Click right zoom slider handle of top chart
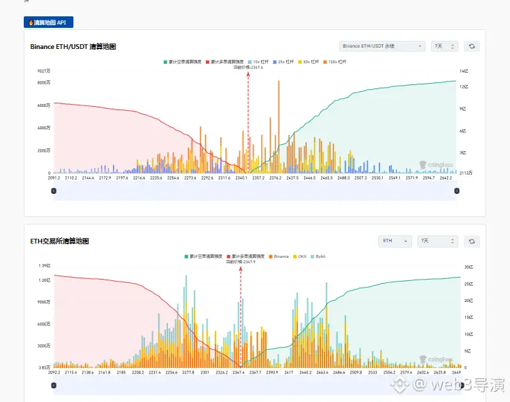This screenshot has width=510, height=402. (x=457, y=191)
